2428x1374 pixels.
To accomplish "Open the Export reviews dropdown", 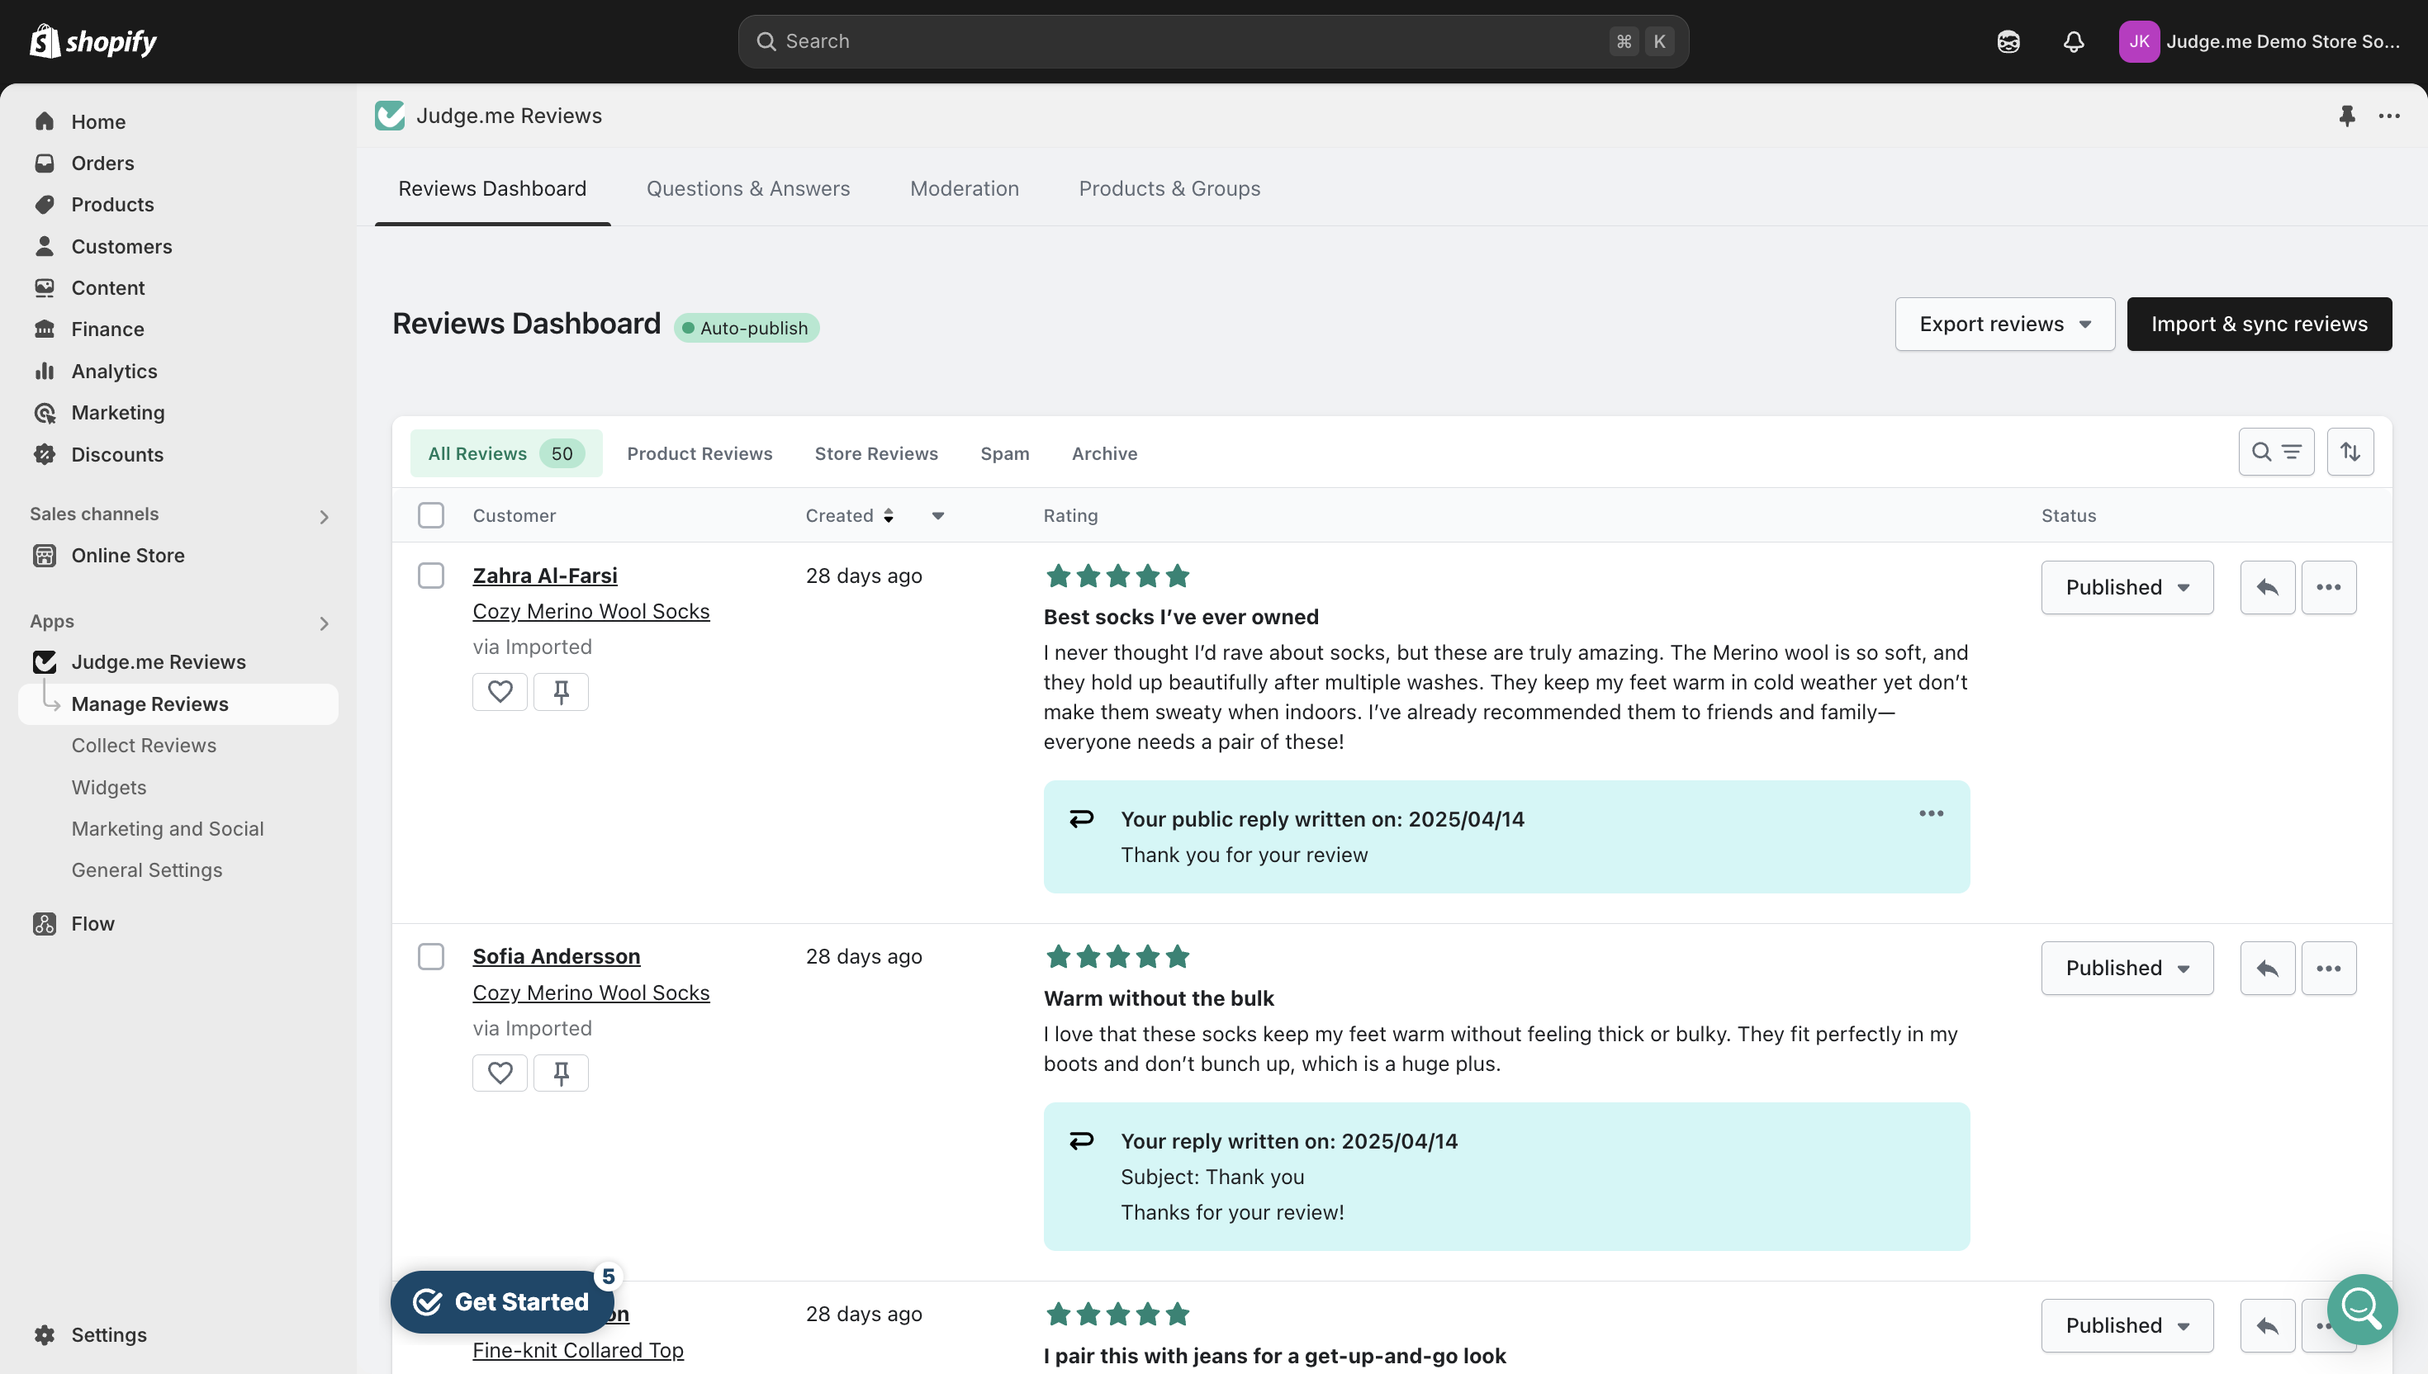I will click(x=2004, y=325).
